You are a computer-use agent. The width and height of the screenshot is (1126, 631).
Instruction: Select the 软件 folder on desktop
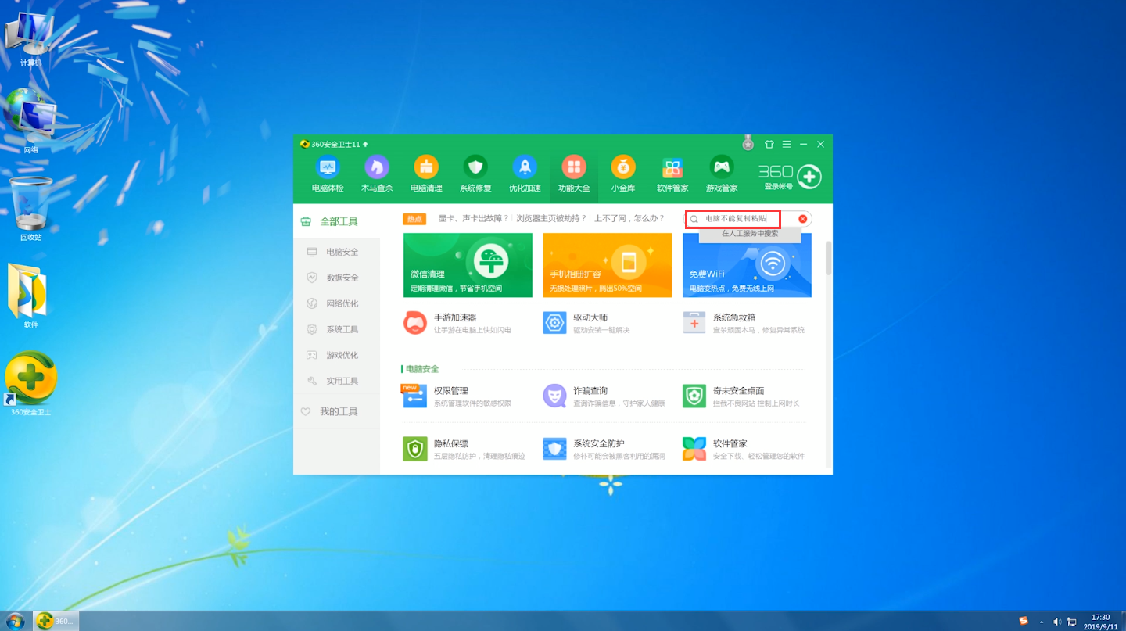pyautogui.click(x=30, y=296)
